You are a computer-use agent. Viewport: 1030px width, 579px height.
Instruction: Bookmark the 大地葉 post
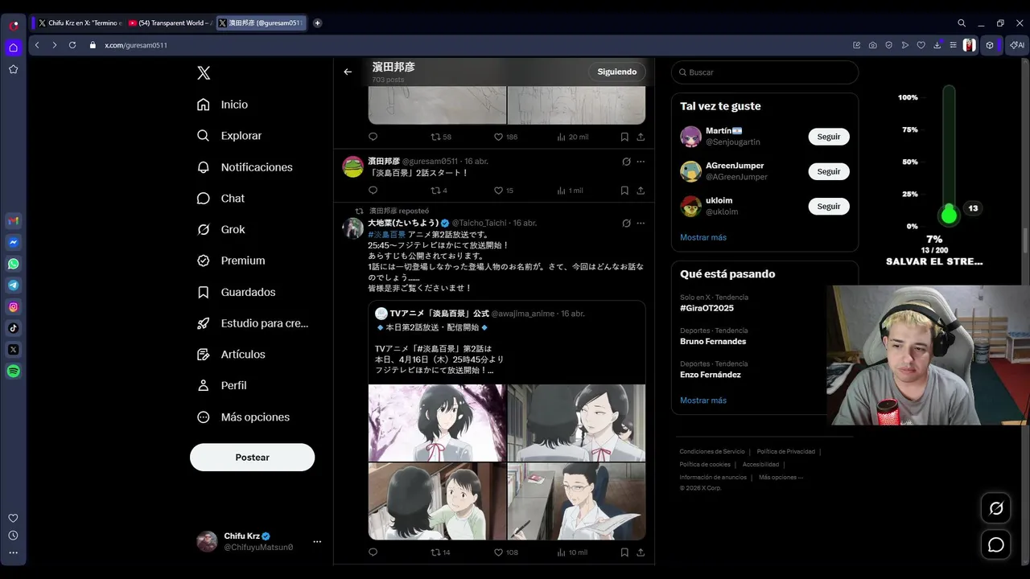point(624,552)
